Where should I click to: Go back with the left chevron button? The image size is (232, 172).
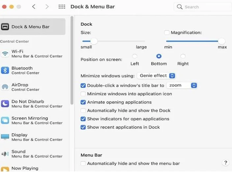click(34, 7)
